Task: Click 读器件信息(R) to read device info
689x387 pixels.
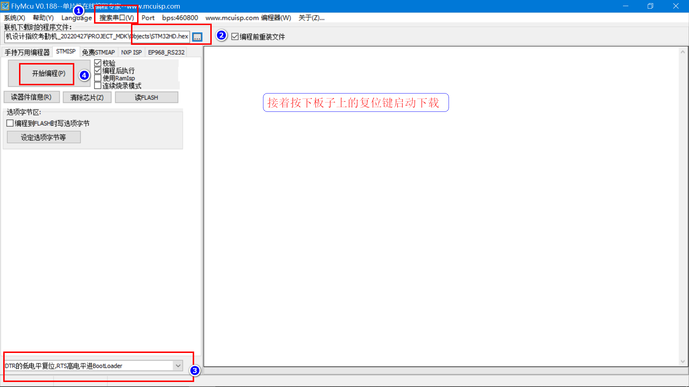Action: tap(32, 97)
